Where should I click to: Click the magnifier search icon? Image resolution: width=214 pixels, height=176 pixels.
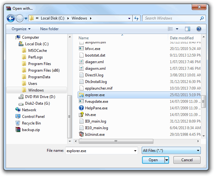click(x=202, y=18)
